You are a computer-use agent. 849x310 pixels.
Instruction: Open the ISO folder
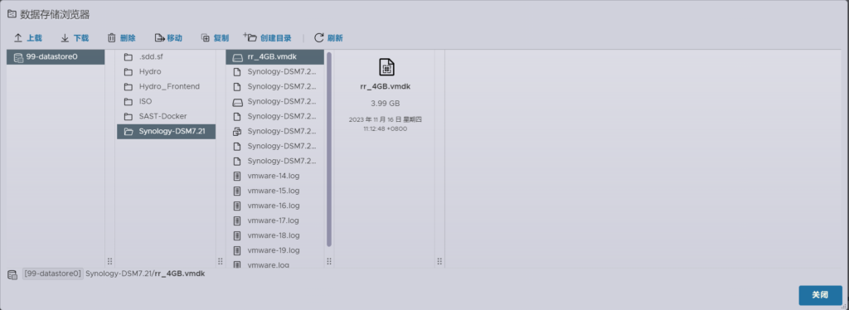(x=166, y=101)
